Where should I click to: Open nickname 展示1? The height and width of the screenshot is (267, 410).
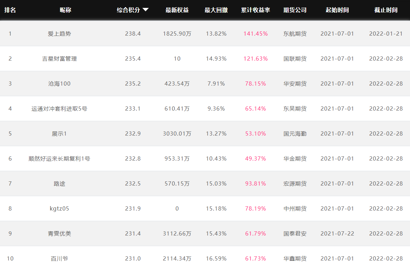click(x=59, y=133)
